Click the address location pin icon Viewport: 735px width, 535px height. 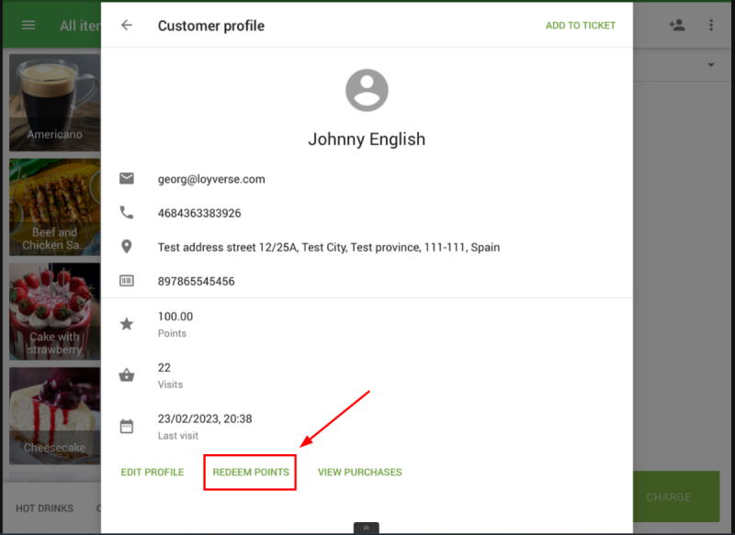[x=127, y=247]
